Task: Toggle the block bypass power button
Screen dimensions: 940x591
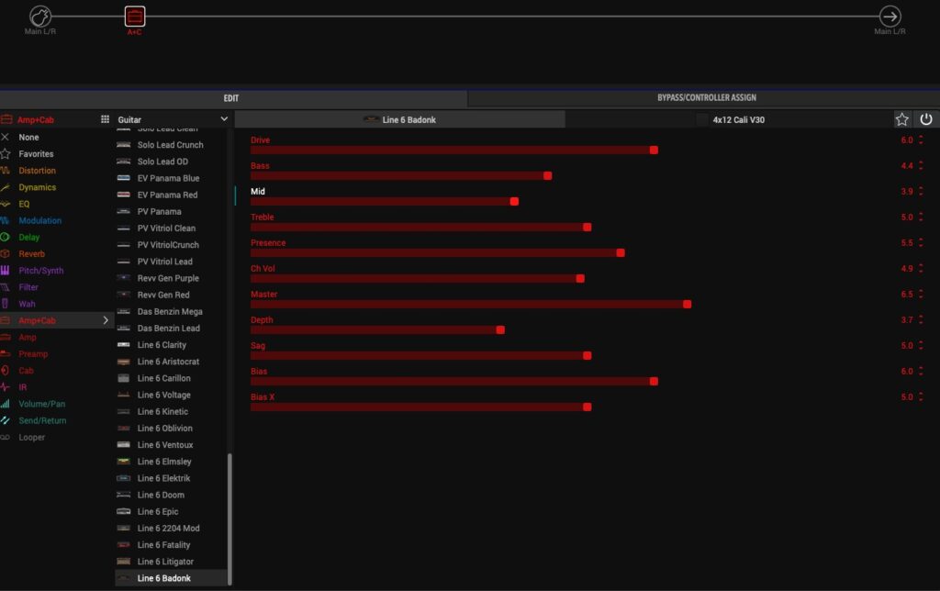Action: pos(926,119)
